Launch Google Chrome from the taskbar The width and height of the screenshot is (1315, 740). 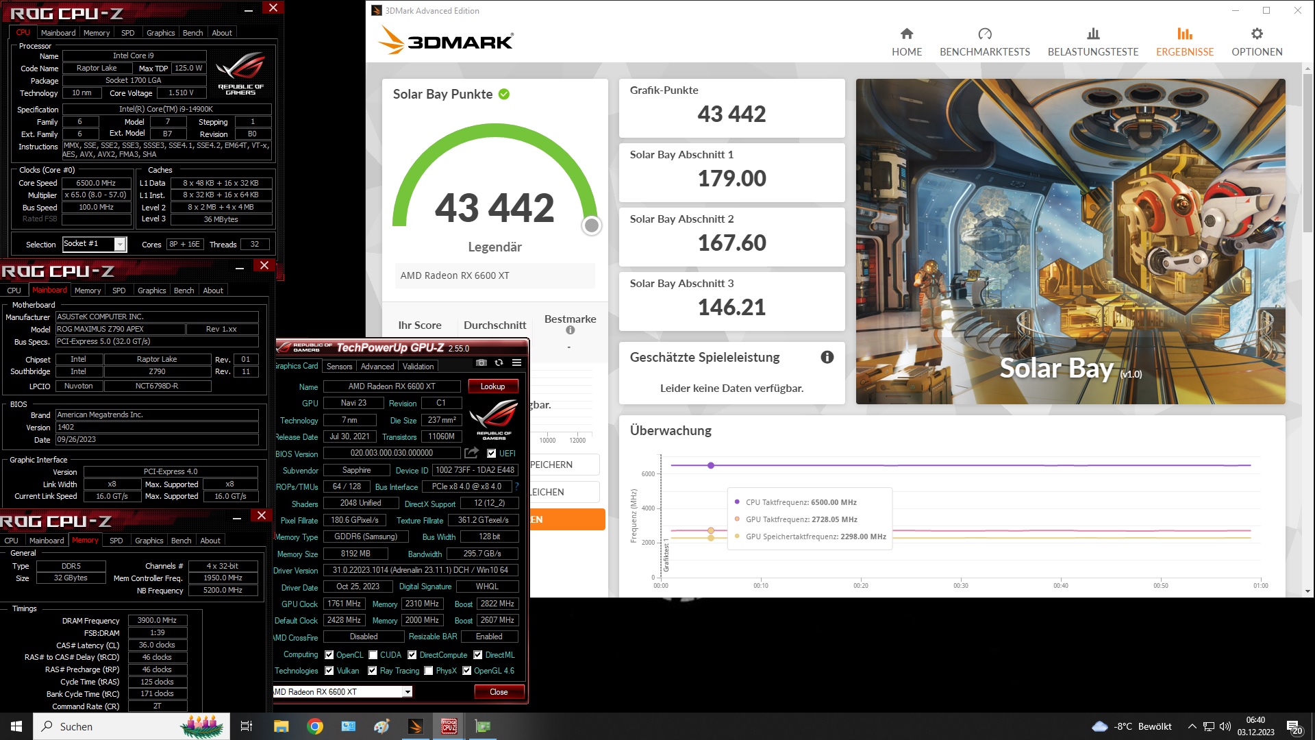coord(315,726)
